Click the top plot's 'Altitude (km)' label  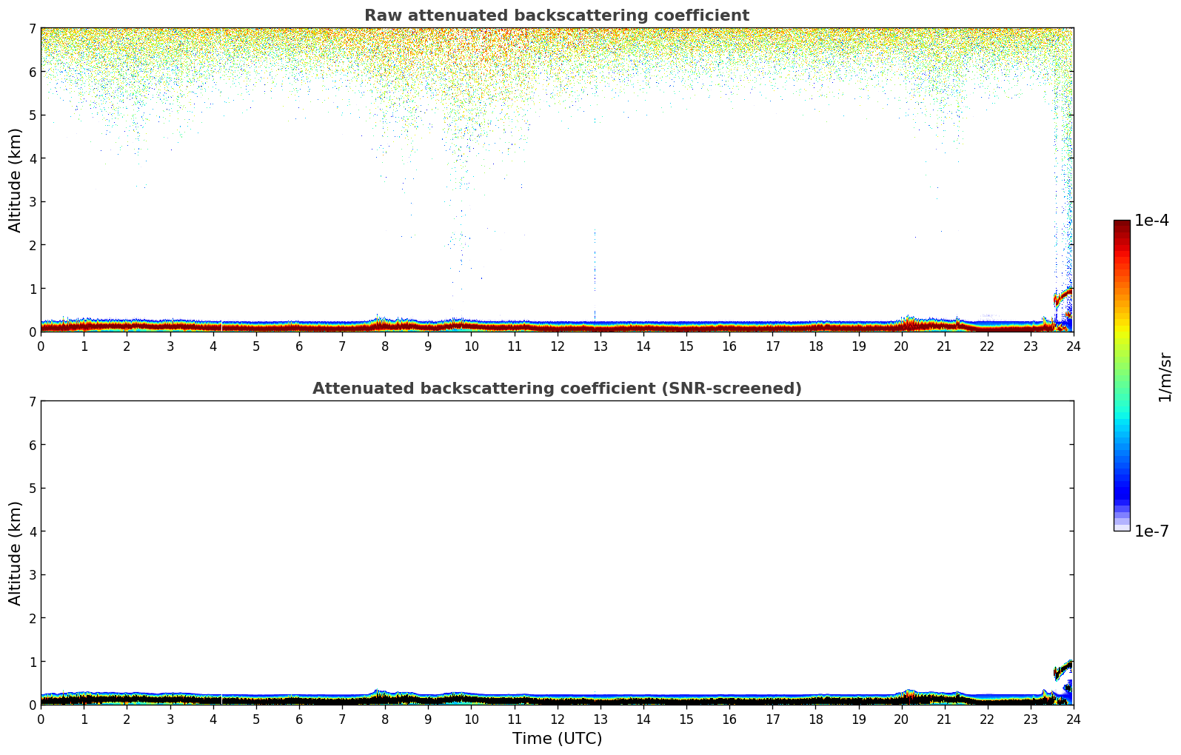click(16, 180)
